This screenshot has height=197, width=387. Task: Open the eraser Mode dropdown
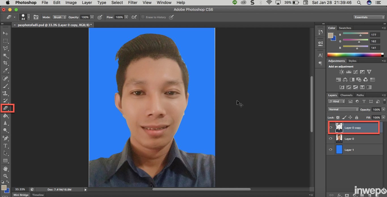tap(60, 17)
